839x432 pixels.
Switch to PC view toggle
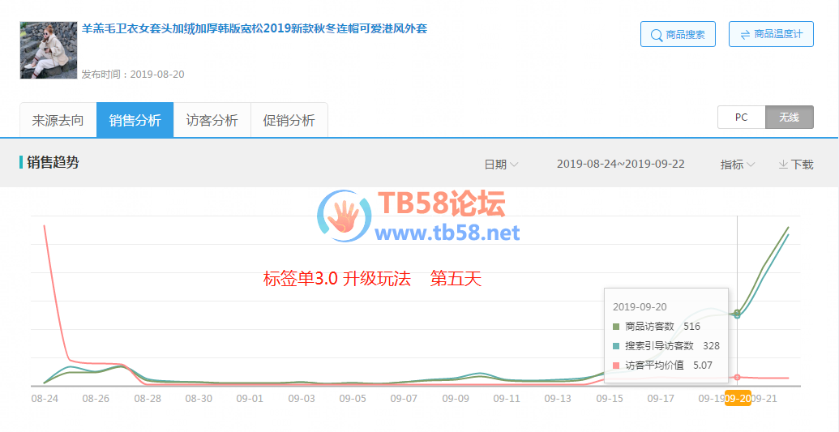click(741, 118)
